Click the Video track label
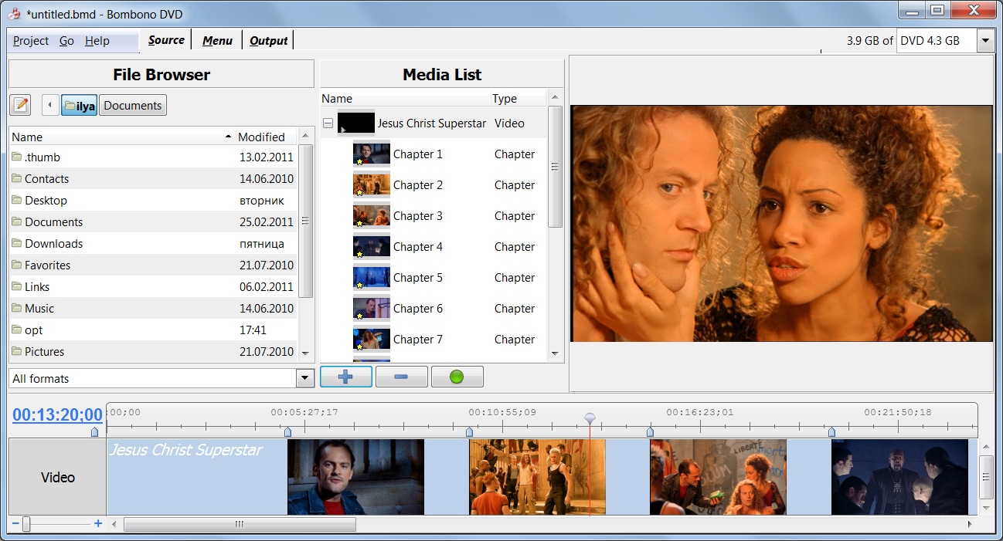 58,478
